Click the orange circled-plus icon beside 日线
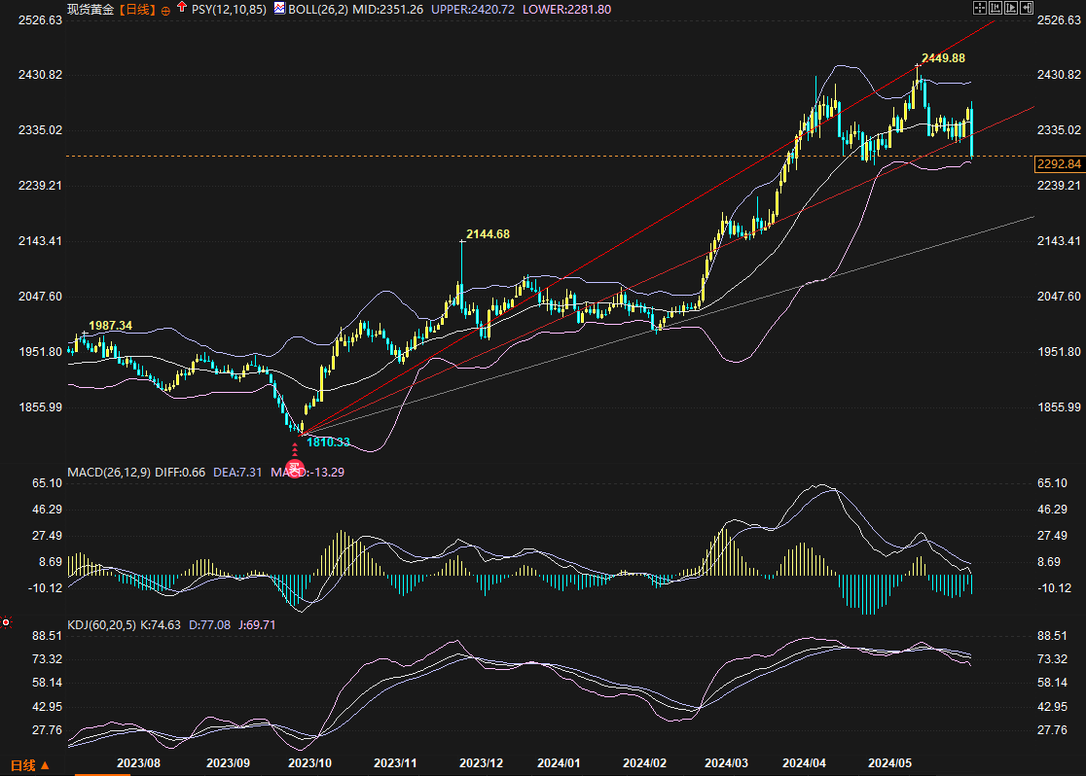Viewport: 1086px width, 776px height. [x=164, y=9]
